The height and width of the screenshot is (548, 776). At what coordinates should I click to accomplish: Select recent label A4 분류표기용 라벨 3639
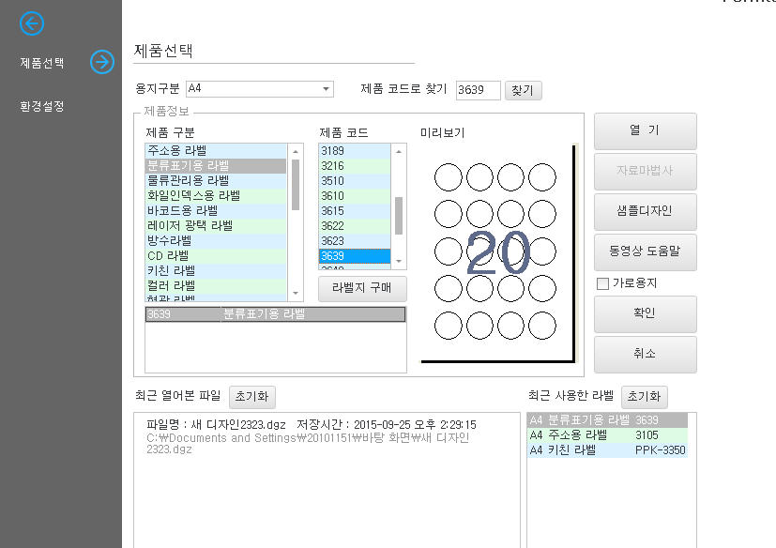pos(607,419)
